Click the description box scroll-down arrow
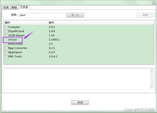 (152, 87)
